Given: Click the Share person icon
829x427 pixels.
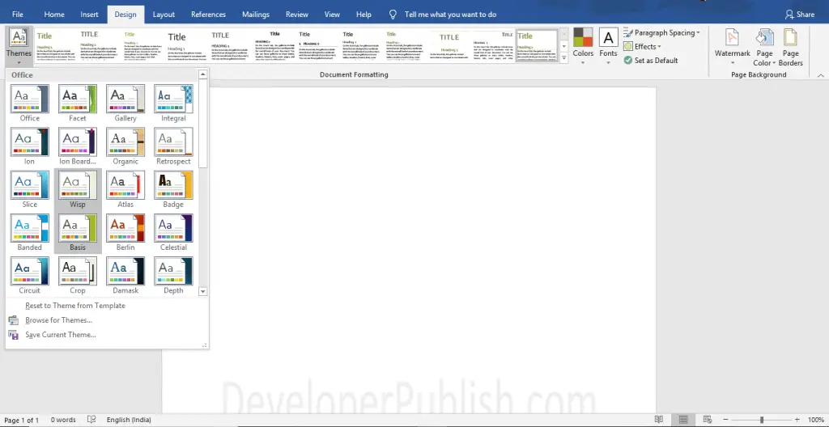Looking at the screenshot, I should 789,15.
